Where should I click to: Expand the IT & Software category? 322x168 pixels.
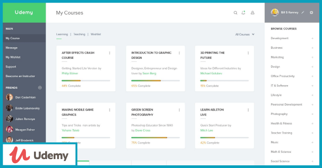coord(312,86)
